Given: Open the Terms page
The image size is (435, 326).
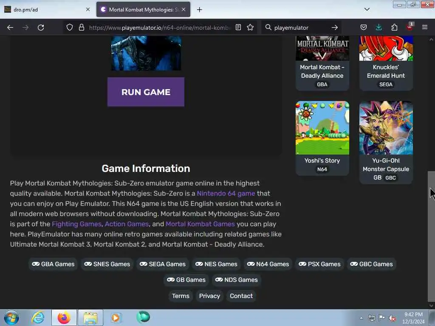Looking at the screenshot, I should [181, 296].
